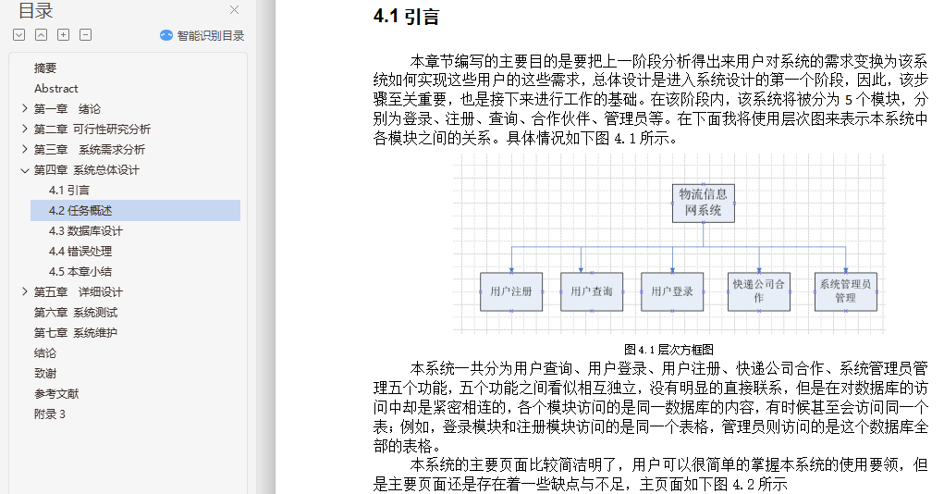The height and width of the screenshot is (494, 944).
Task: Click the 物流信息网系统 diagram box
Action: [704, 203]
